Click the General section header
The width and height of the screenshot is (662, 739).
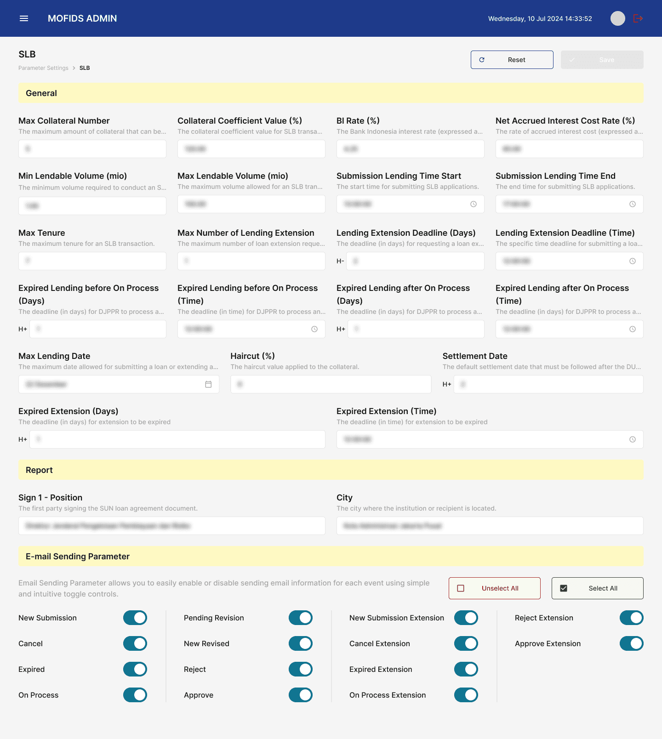click(x=331, y=93)
